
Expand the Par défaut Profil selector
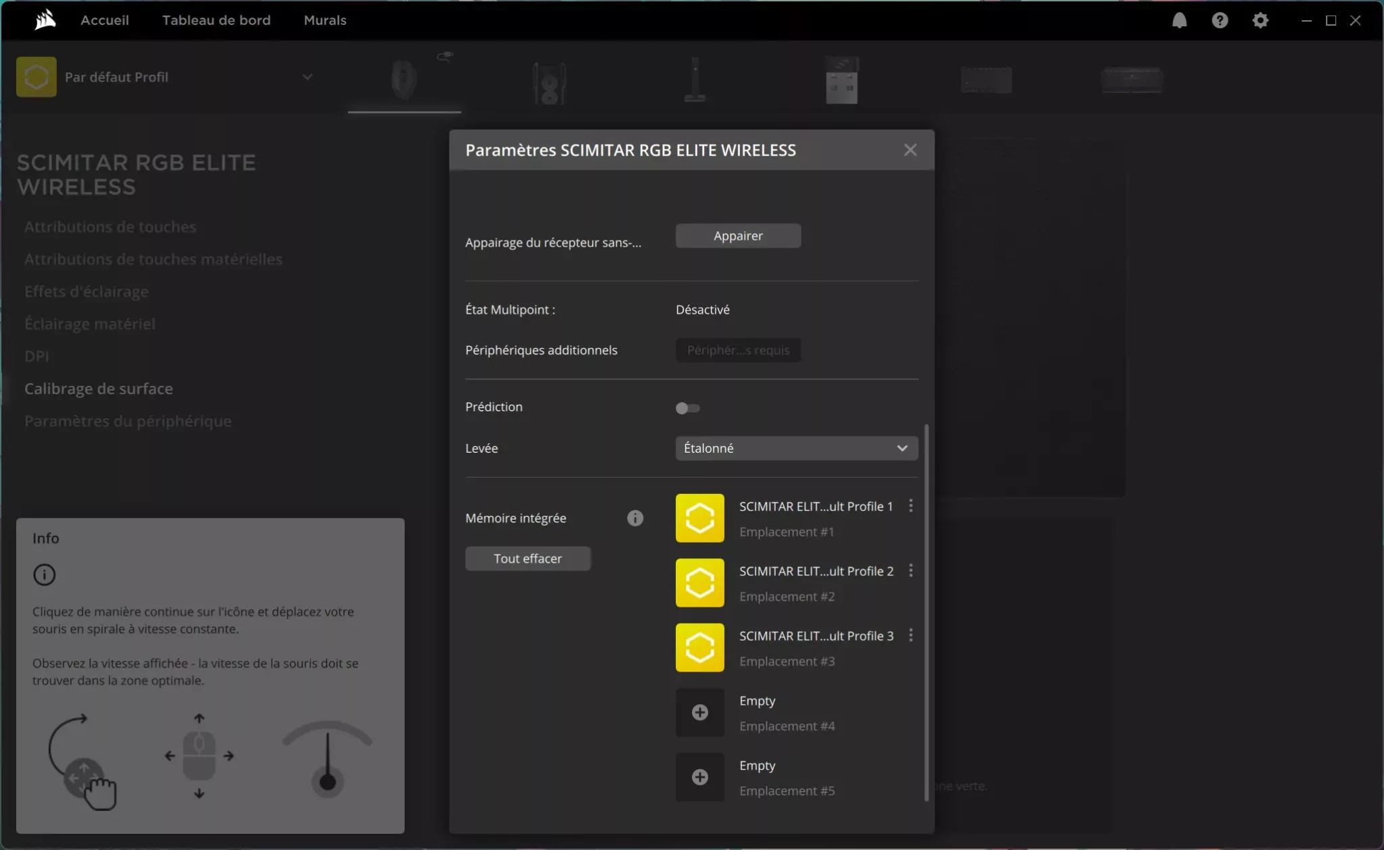(307, 77)
